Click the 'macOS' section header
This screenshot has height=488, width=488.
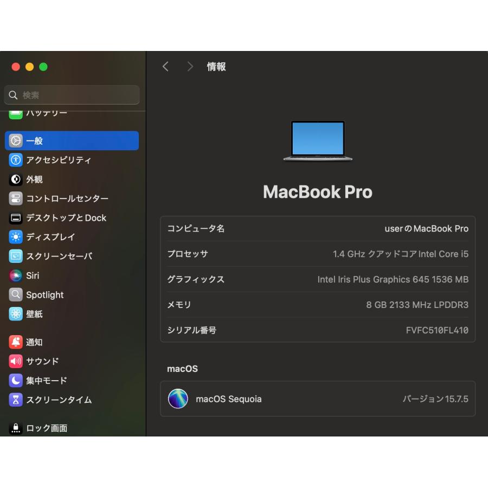point(182,369)
